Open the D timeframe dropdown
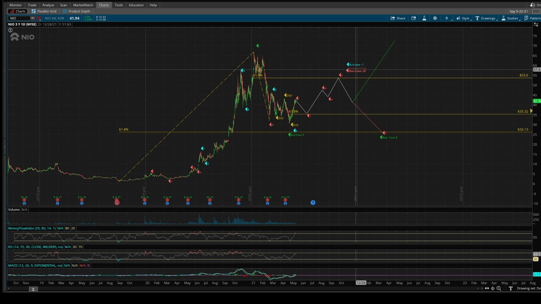The width and height of the screenshot is (541, 304). tap(448, 18)
